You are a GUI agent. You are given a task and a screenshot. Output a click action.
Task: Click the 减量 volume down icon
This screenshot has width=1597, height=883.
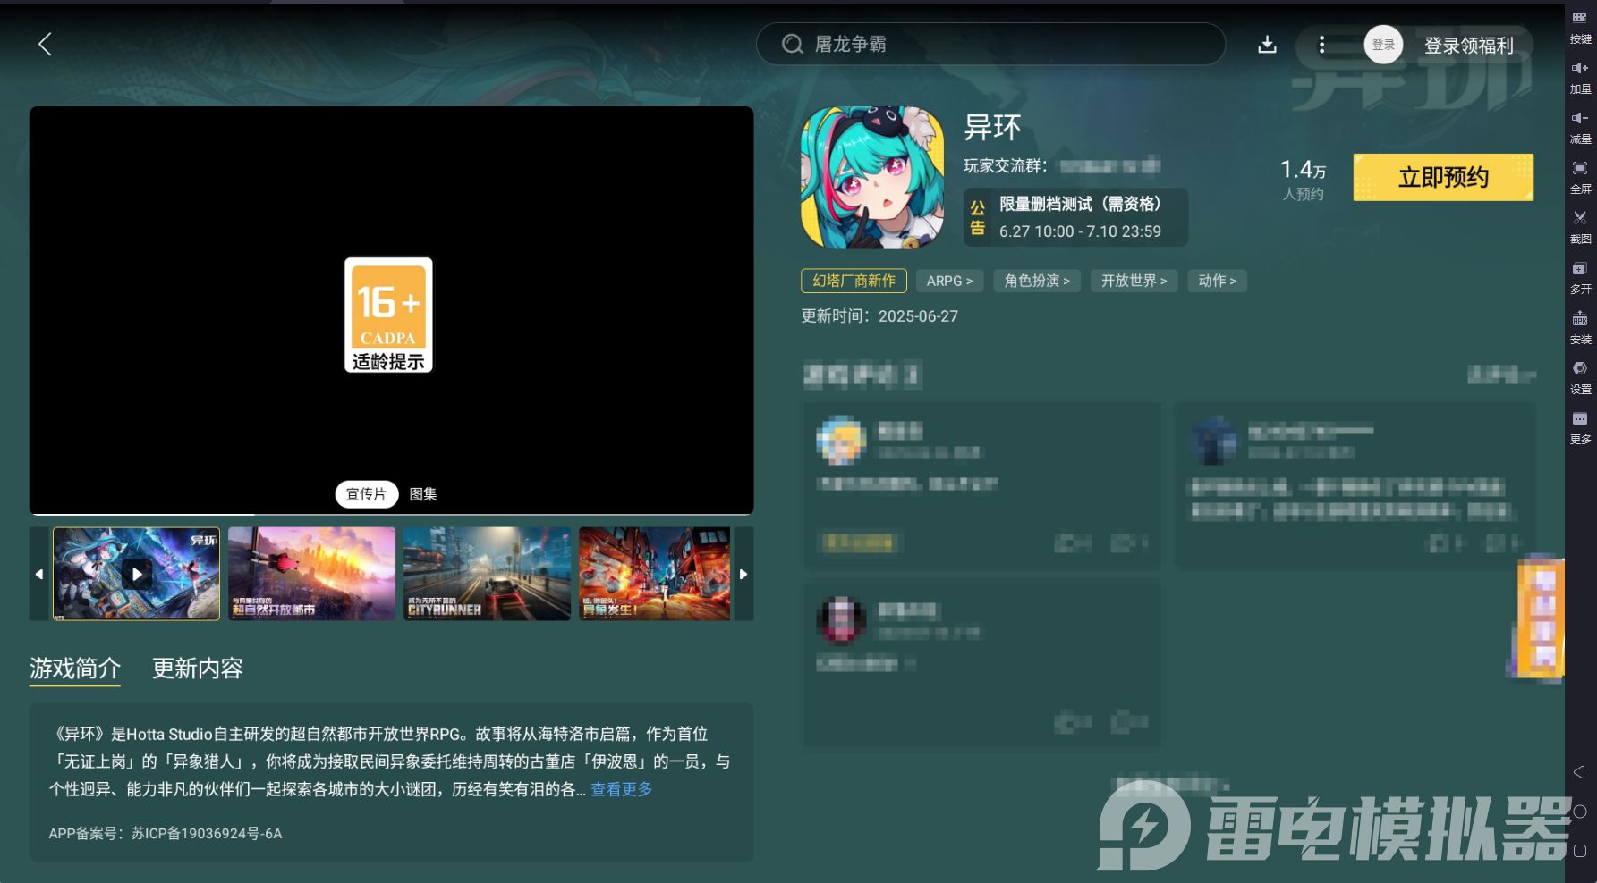1580,127
